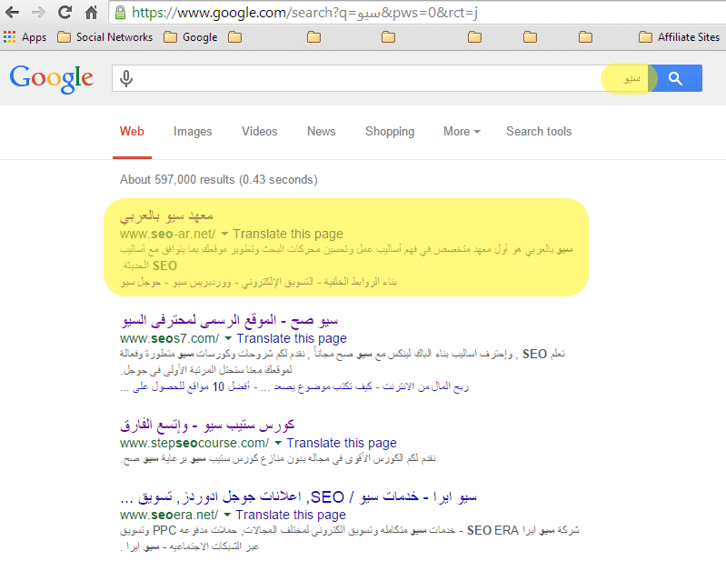
Task: Select the Web tab
Action: point(132,132)
